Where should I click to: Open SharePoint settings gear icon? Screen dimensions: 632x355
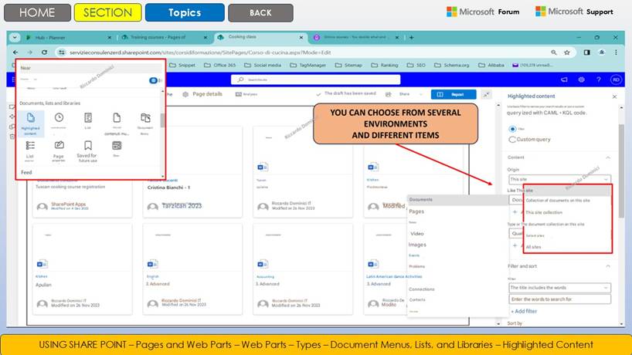tap(581, 79)
